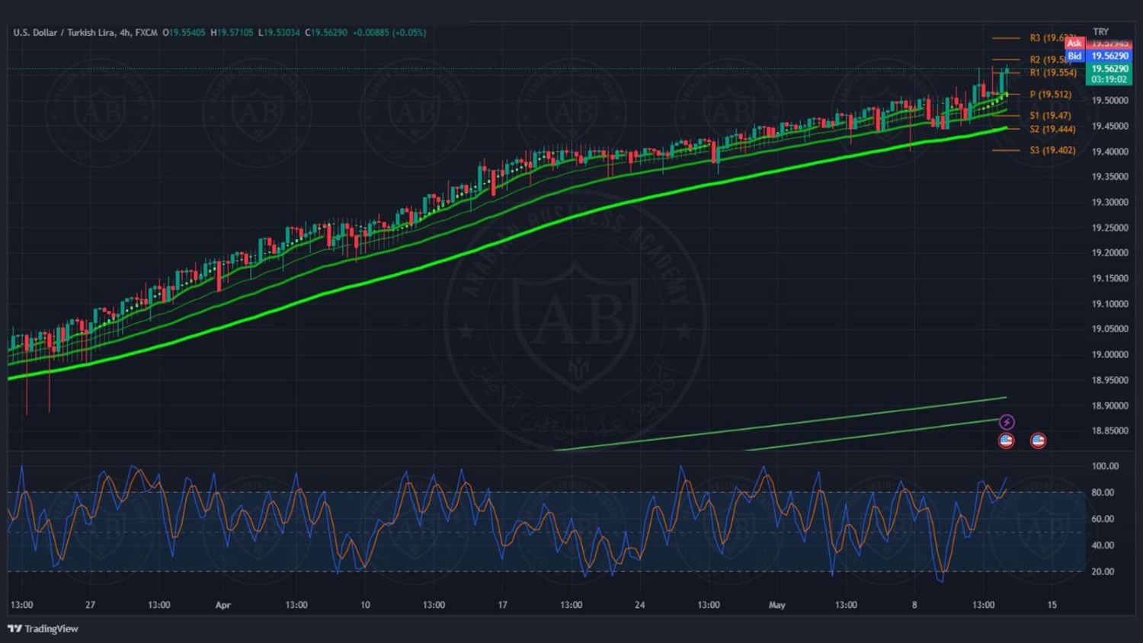Click the May label on time axis
The width and height of the screenshot is (1143, 643).
[x=776, y=606]
